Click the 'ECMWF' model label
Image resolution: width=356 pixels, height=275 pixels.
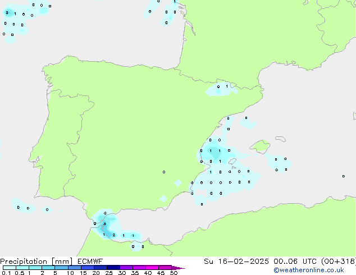(90, 262)
